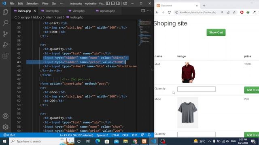The width and height of the screenshot is (259, 145).
Task: Click the Show Cart button
Action: click(x=216, y=33)
